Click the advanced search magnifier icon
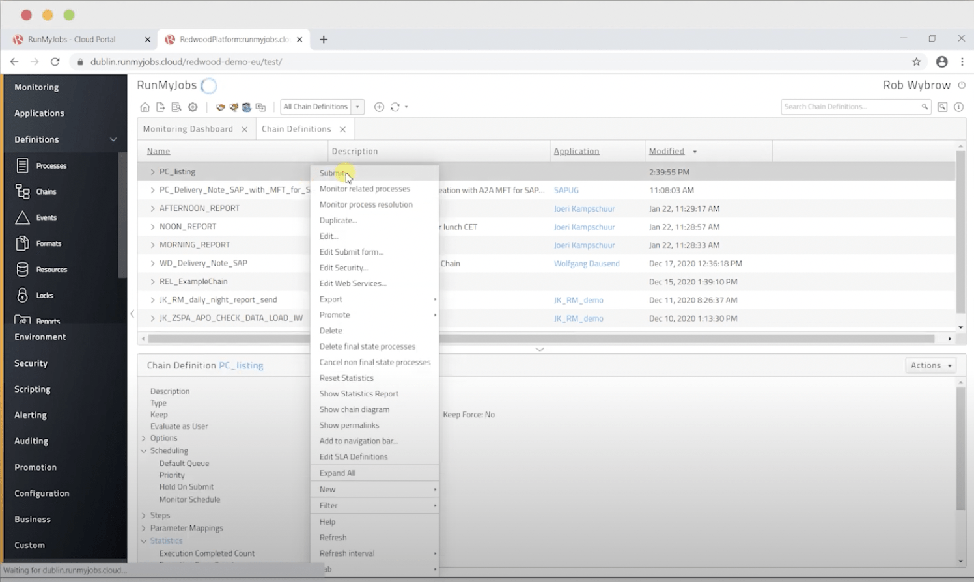Image resolution: width=974 pixels, height=582 pixels. 941,107
